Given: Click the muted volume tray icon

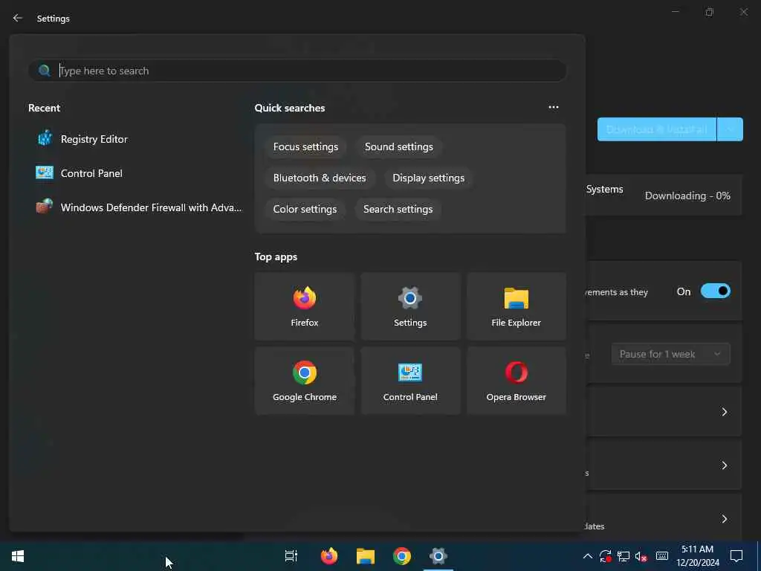Looking at the screenshot, I should click(x=641, y=556).
